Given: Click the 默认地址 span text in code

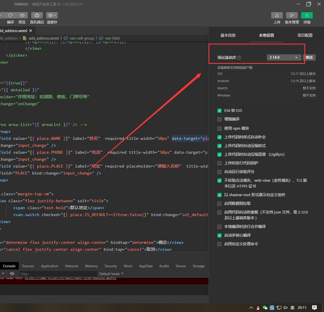Looking at the screenshot, I should 79,208.
